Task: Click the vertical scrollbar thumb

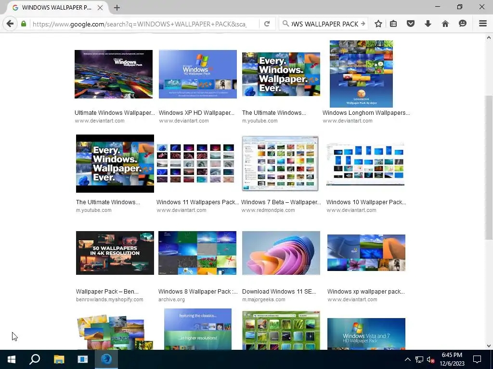Action: (489, 168)
